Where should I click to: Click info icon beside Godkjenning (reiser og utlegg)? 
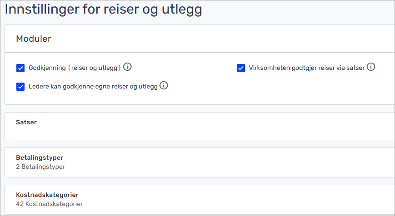[127, 67]
